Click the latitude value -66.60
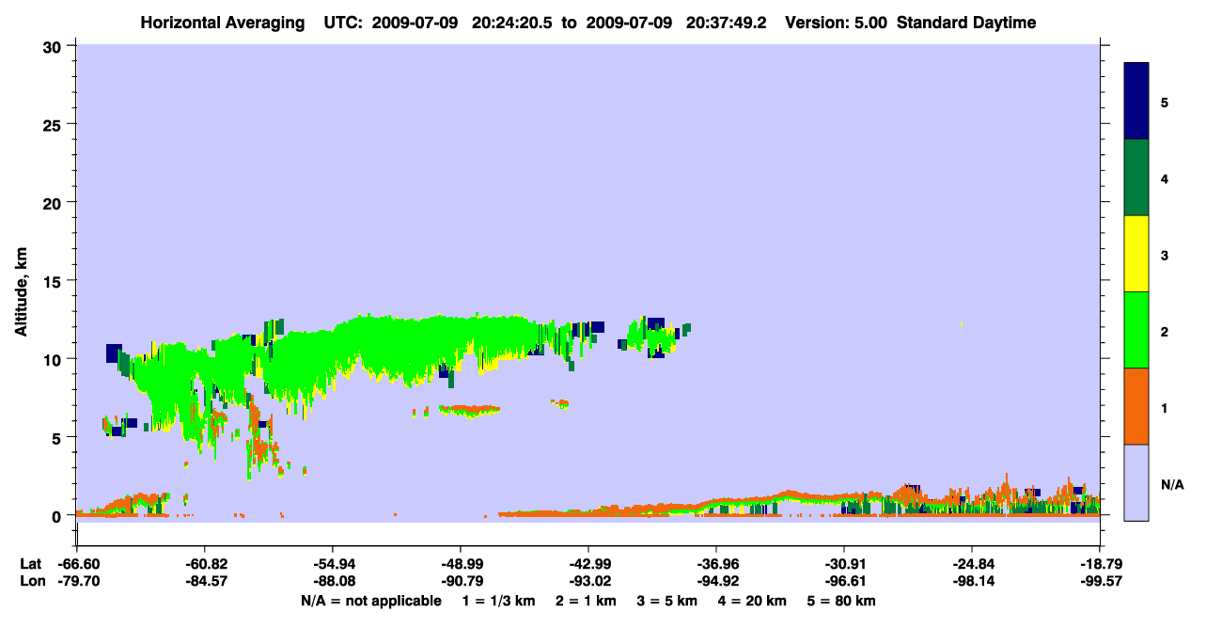 click(77, 564)
